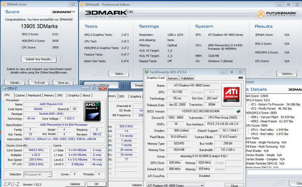Click the 13905 3DMarks score text
The height and width of the screenshot is (187, 302).
tap(39, 26)
